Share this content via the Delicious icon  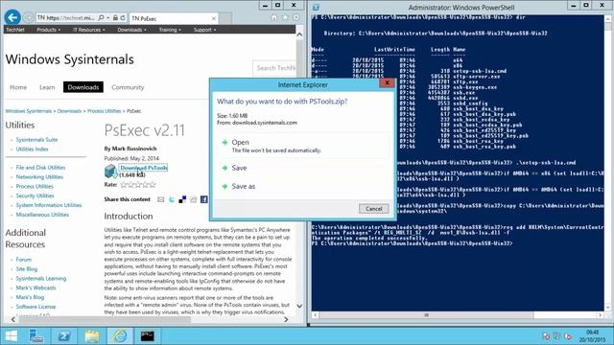(x=182, y=199)
